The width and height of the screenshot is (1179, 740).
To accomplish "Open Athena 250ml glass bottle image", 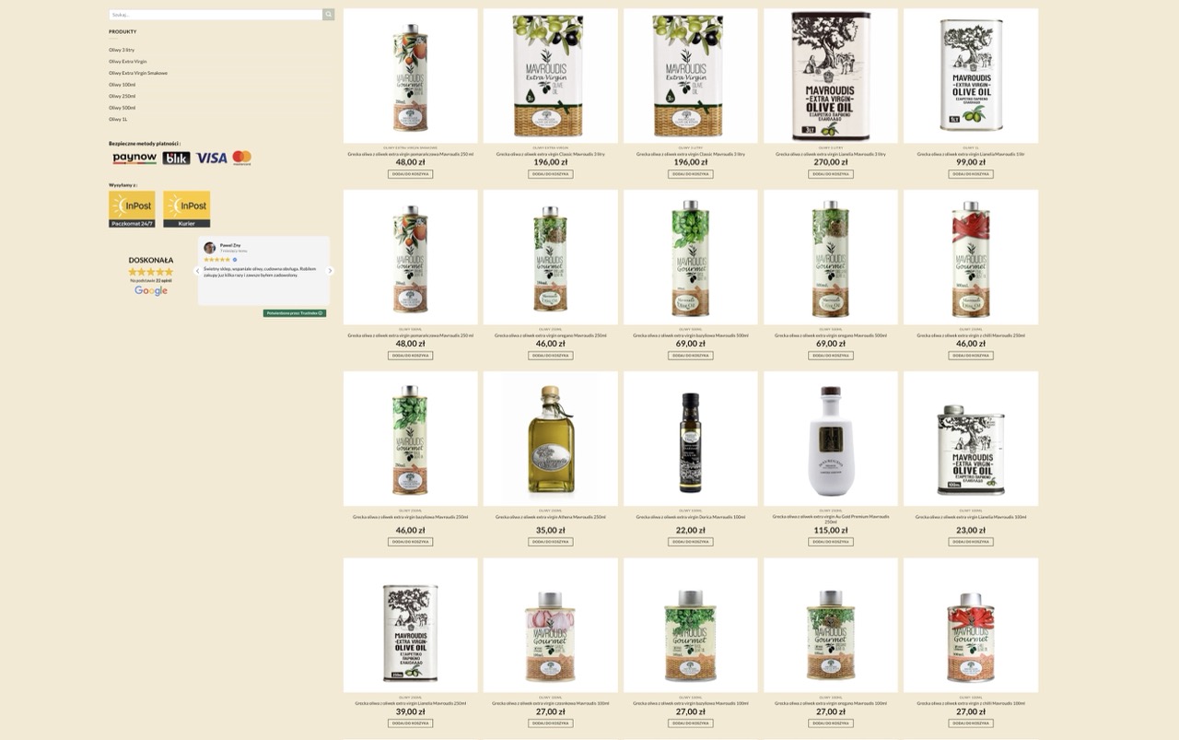I will 551,439.
